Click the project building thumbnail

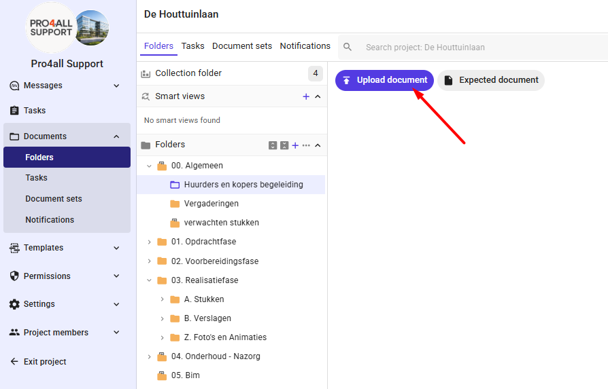coord(92,28)
